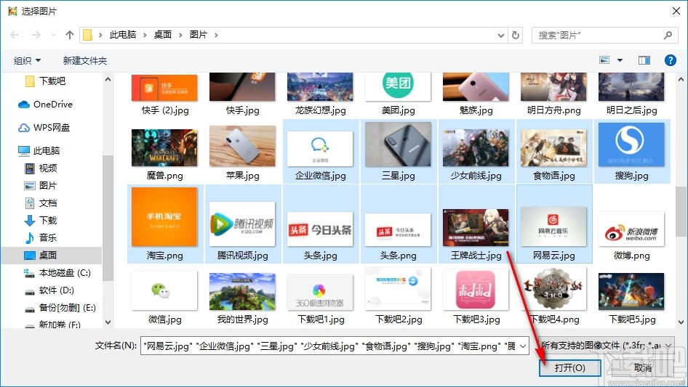Click 打开(O) button
Screen dimensions: 688x387
click(x=570, y=367)
